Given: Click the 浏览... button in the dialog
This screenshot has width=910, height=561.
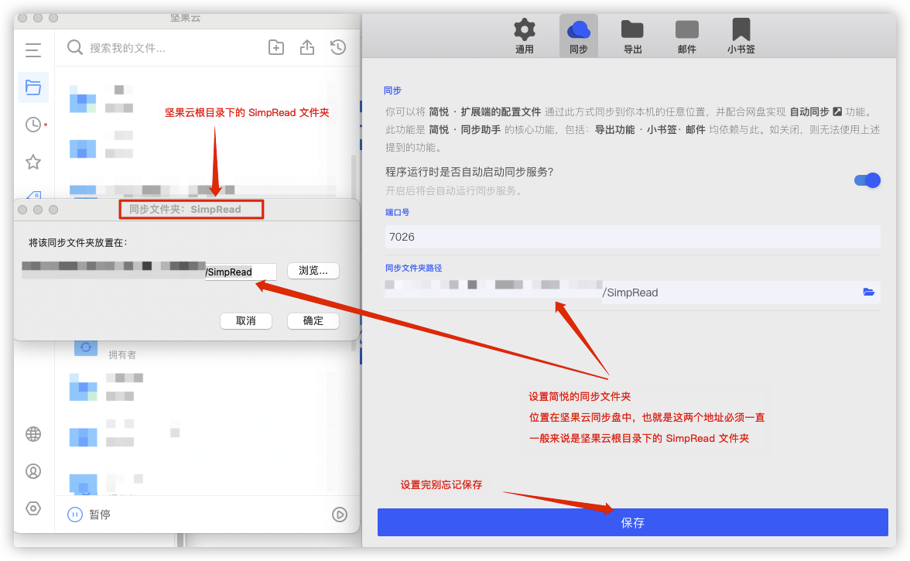Looking at the screenshot, I should click(313, 271).
